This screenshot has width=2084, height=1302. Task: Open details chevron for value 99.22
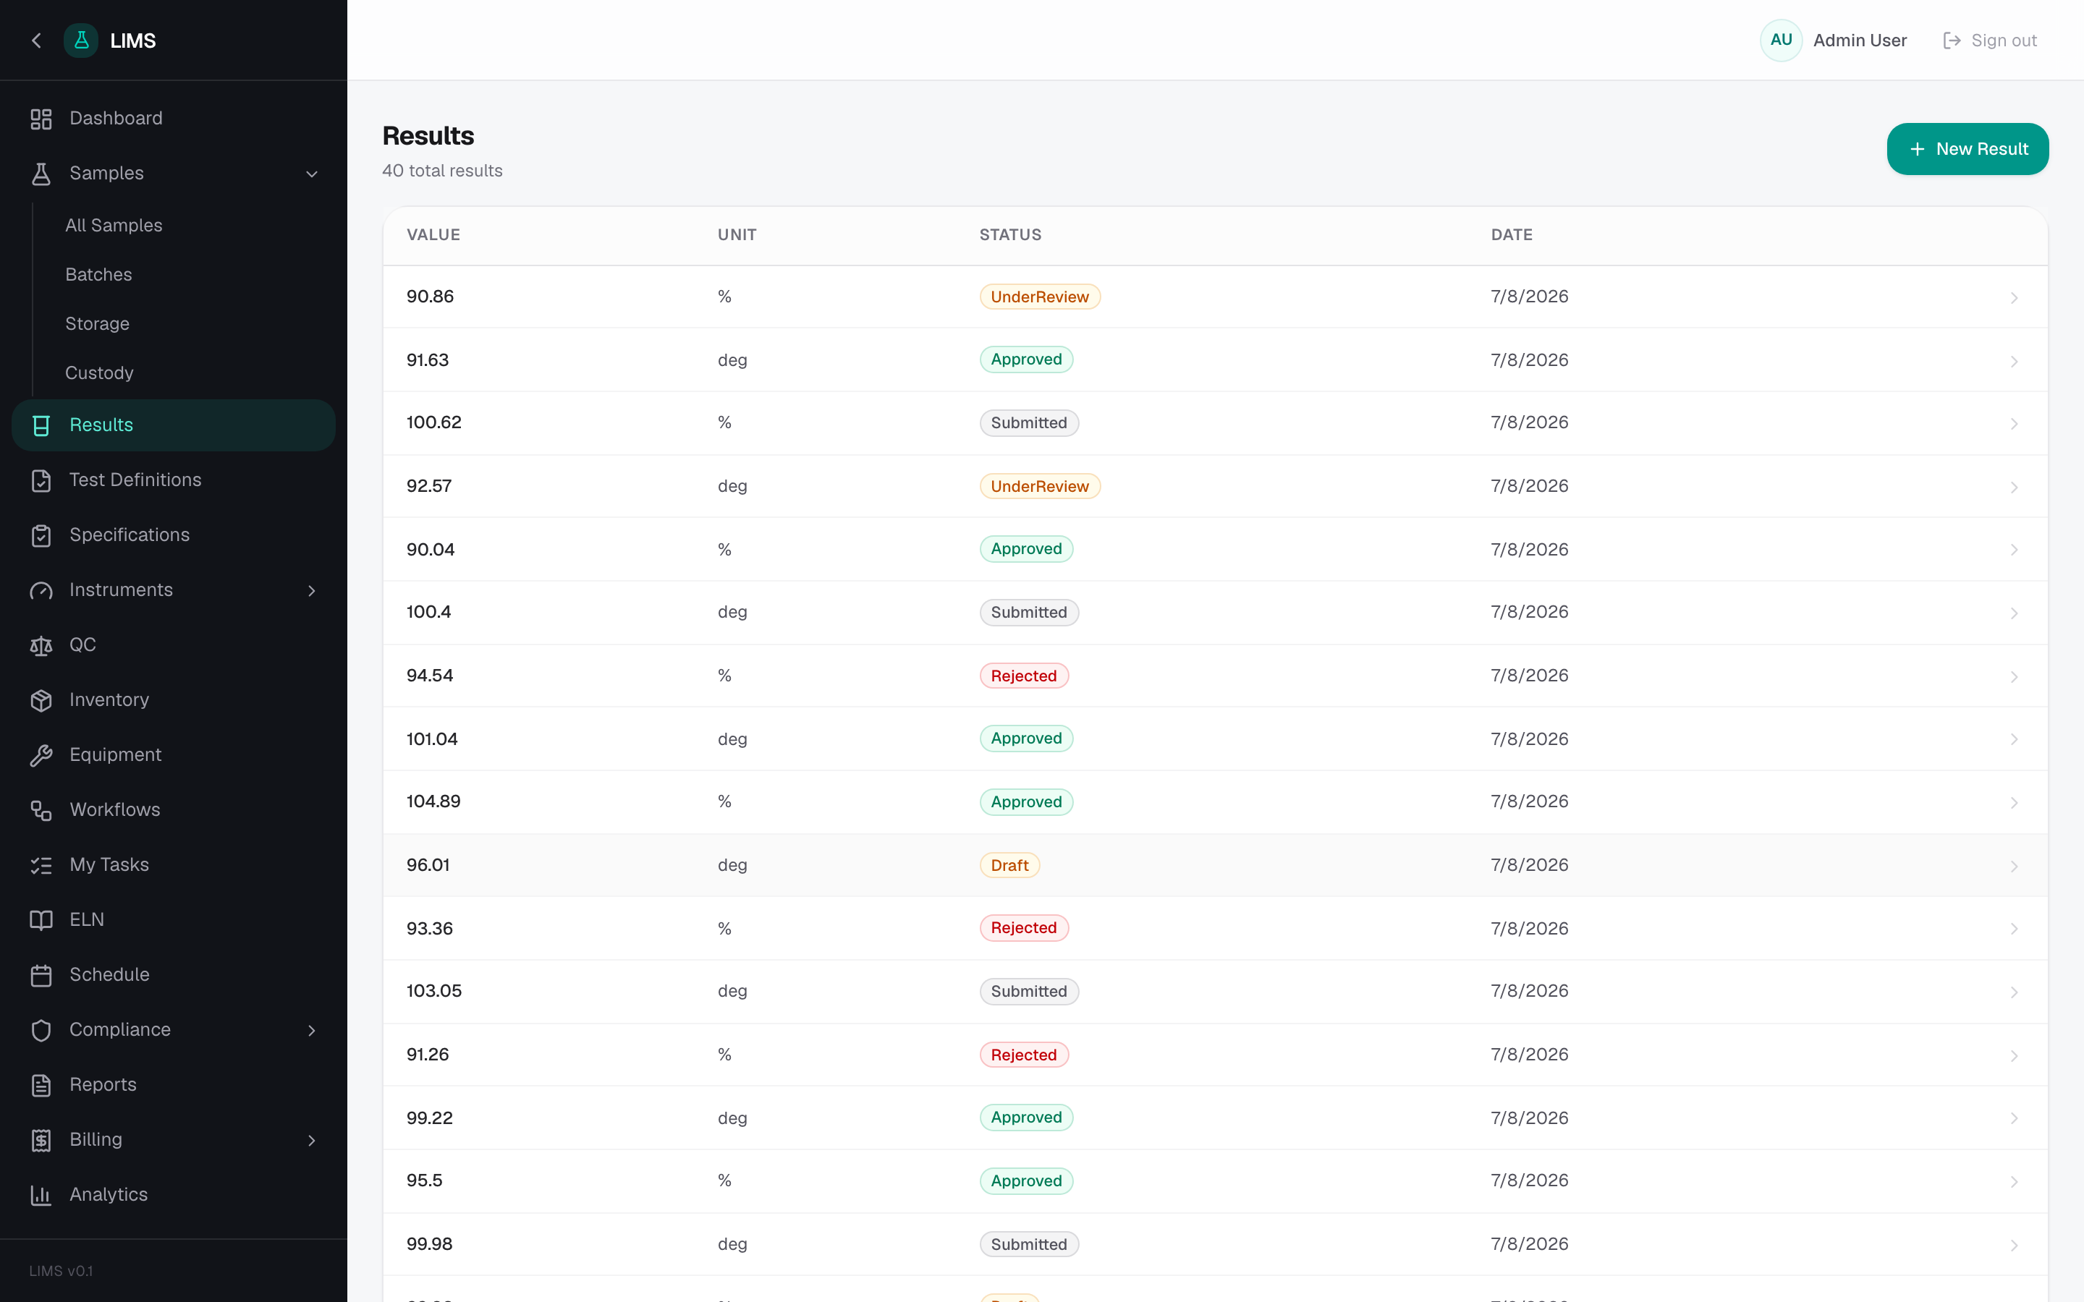click(2013, 1118)
